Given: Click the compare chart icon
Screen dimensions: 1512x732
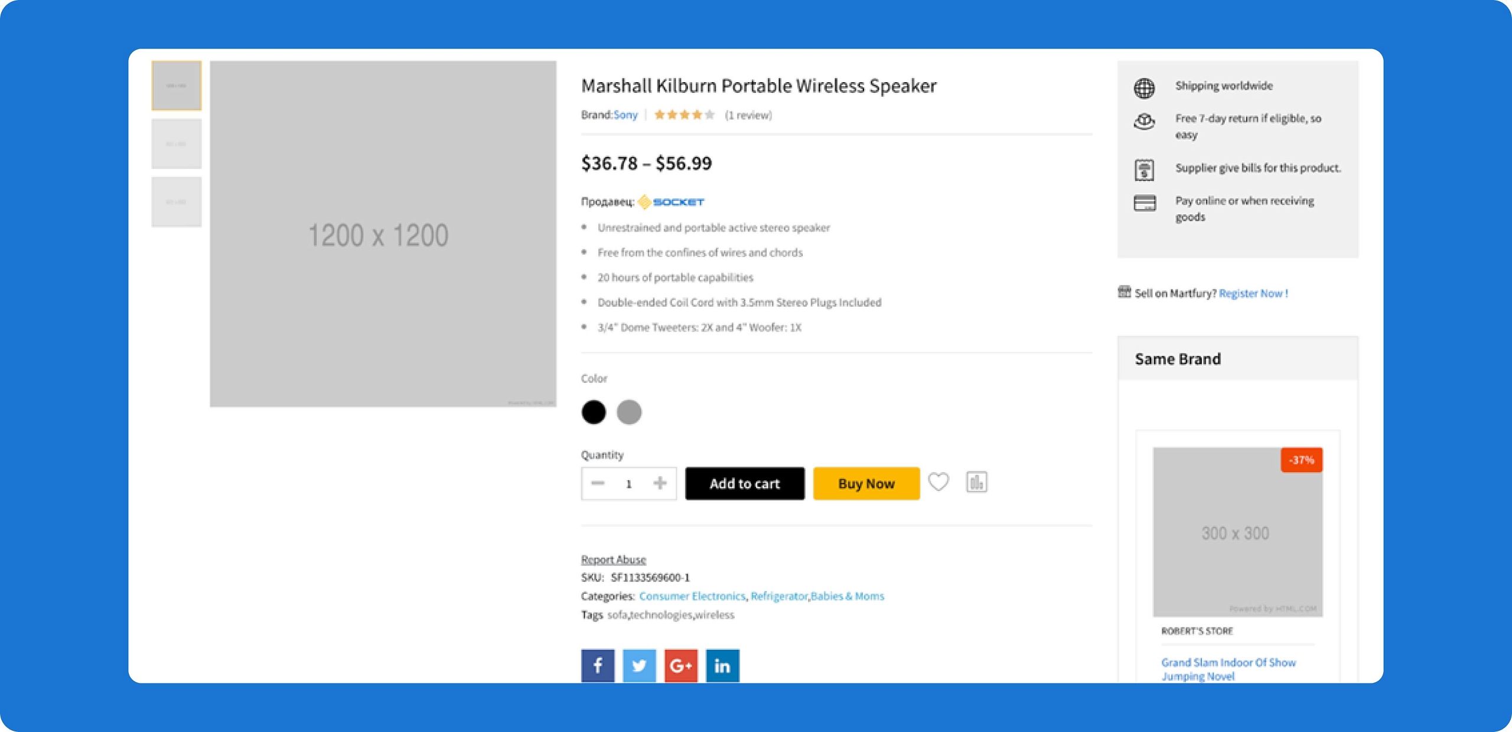Looking at the screenshot, I should point(976,482).
